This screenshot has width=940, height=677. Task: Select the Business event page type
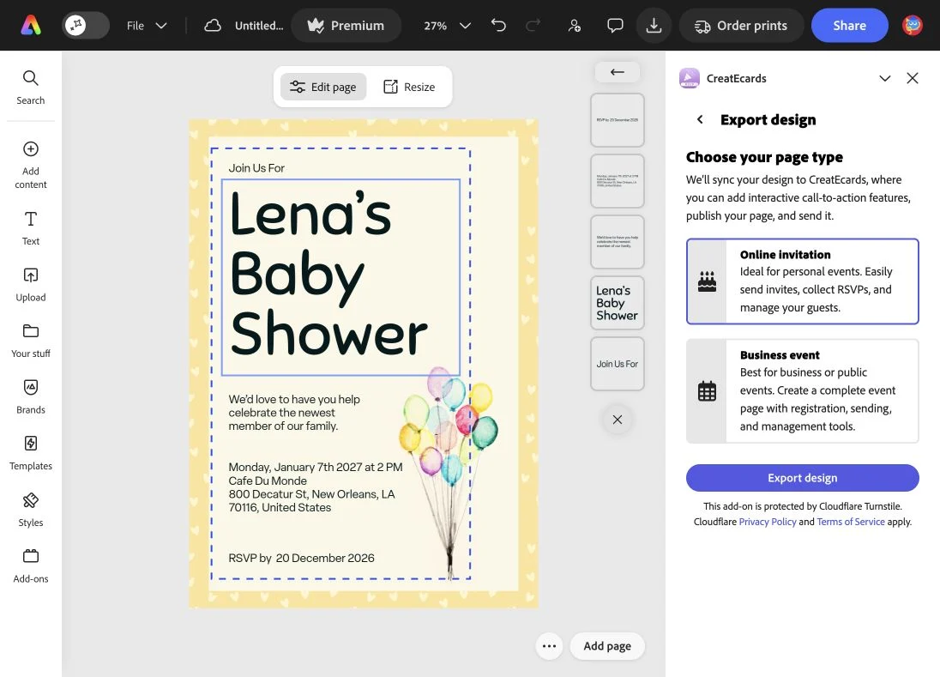click(802, 391)
